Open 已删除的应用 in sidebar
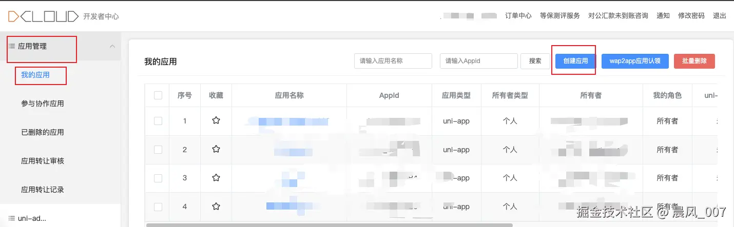Viewport: 734px width, 227px height. pyautogui.click(x=43, y=132)
